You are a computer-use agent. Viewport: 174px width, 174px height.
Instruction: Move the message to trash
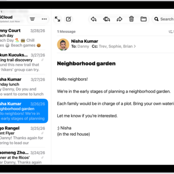[131, 19]
